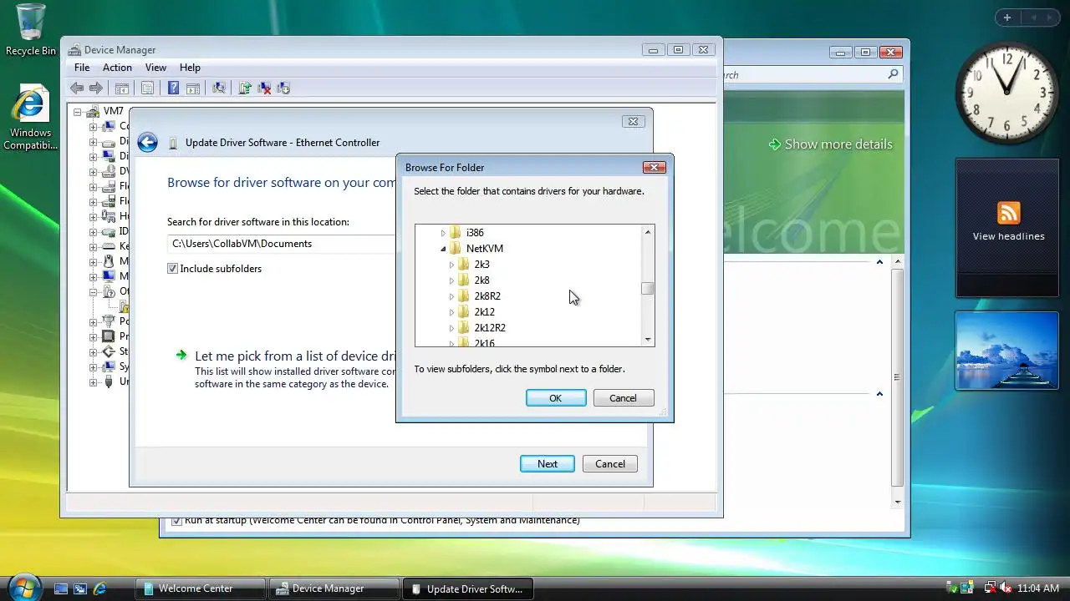Viewport: 1070px width, 601px height.
Task: Click Cancel in Update Driver wizard
Action: click(x=610, y=464)
